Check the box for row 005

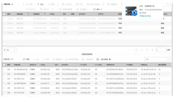point(4,88)
